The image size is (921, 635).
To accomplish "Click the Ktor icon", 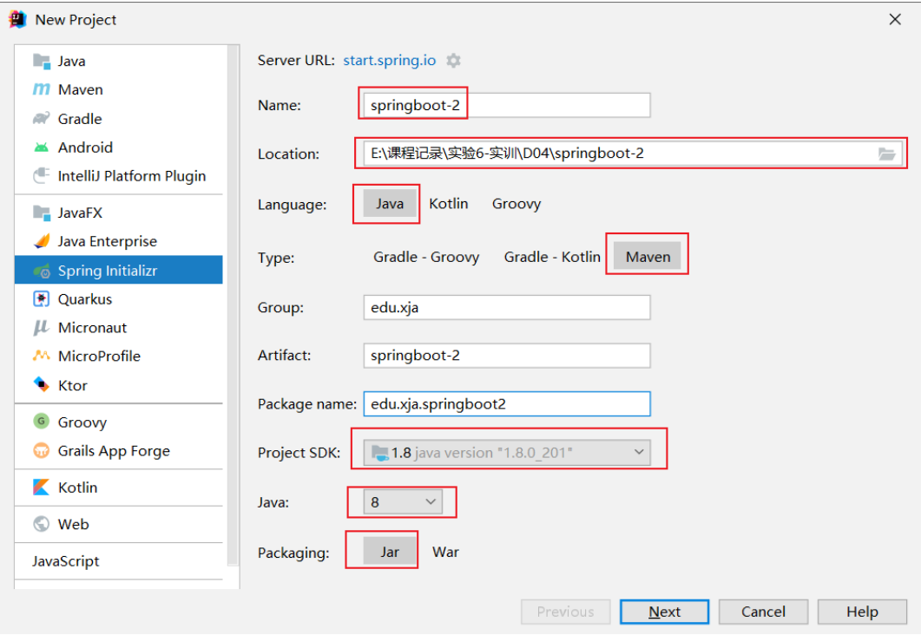I will [x=42, y=385].
